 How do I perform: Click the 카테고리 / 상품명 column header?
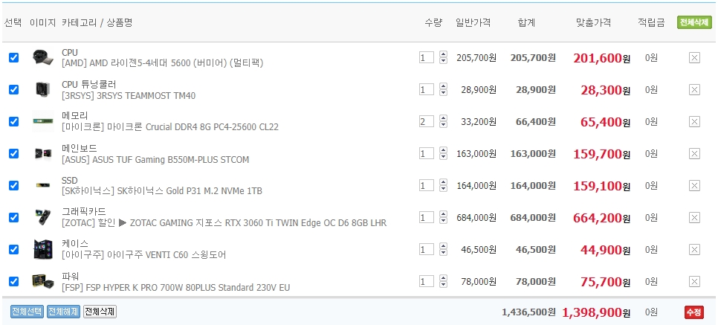click(97, 22)
